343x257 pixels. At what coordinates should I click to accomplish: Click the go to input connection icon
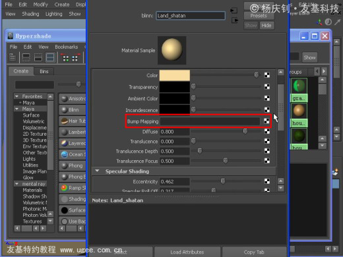234,11
